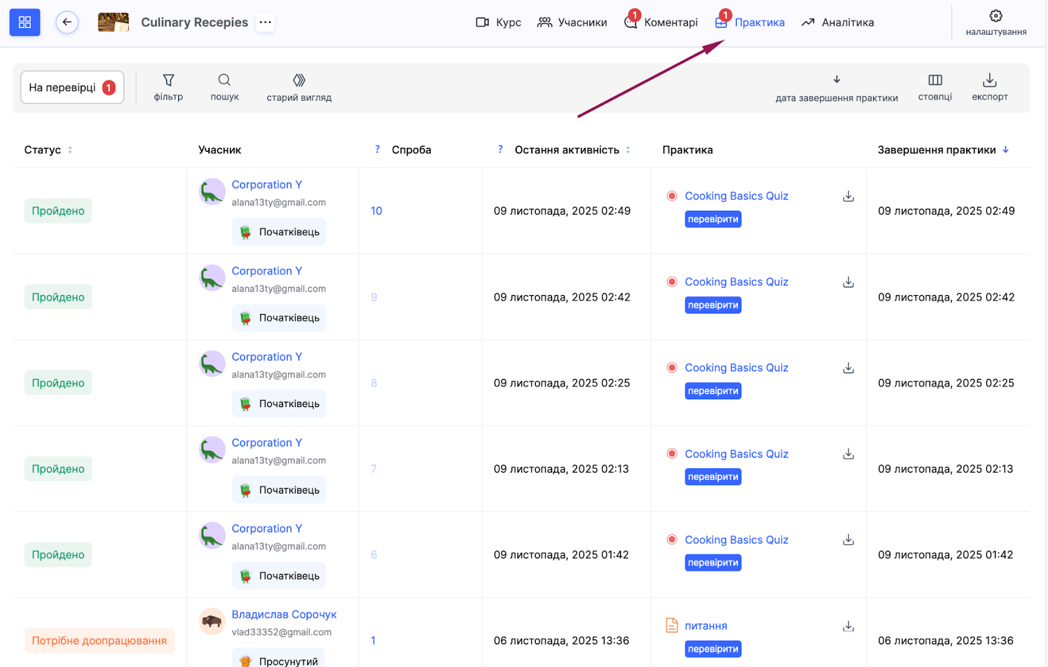Click the Culinary Recepies course thumbnail
This screenshot has width=1048, height=667.
tap(113, 22)
